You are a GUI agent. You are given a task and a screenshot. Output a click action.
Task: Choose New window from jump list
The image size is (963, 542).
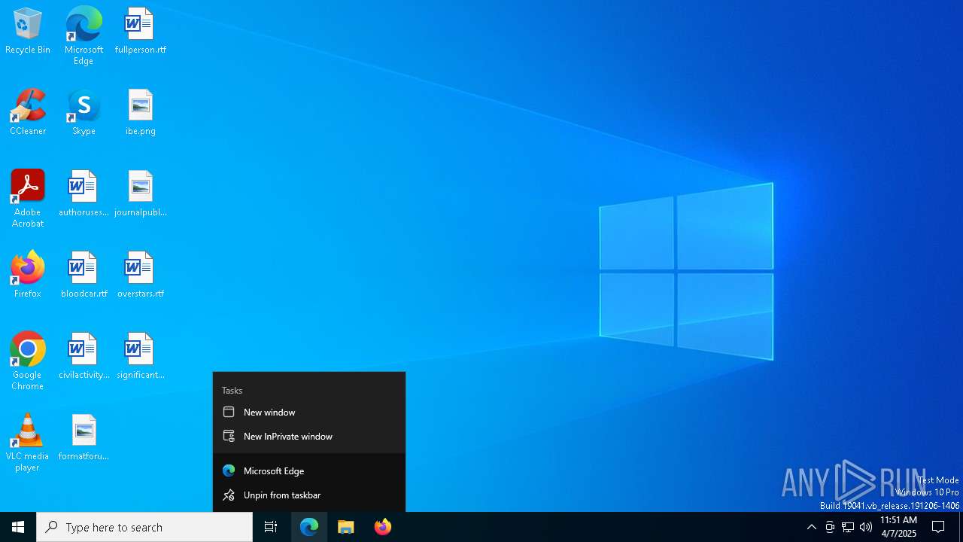(309, 413)
